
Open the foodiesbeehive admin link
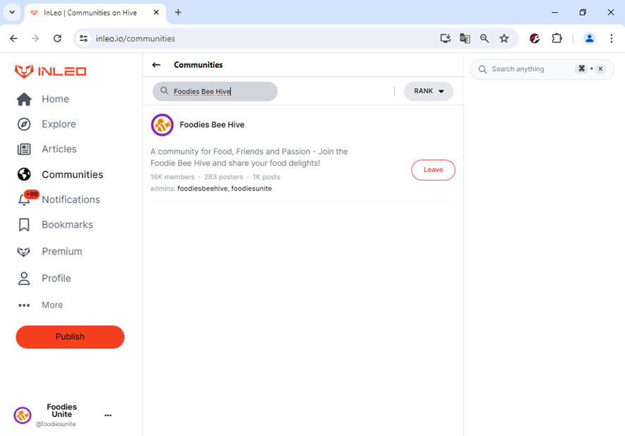(202, 188)
